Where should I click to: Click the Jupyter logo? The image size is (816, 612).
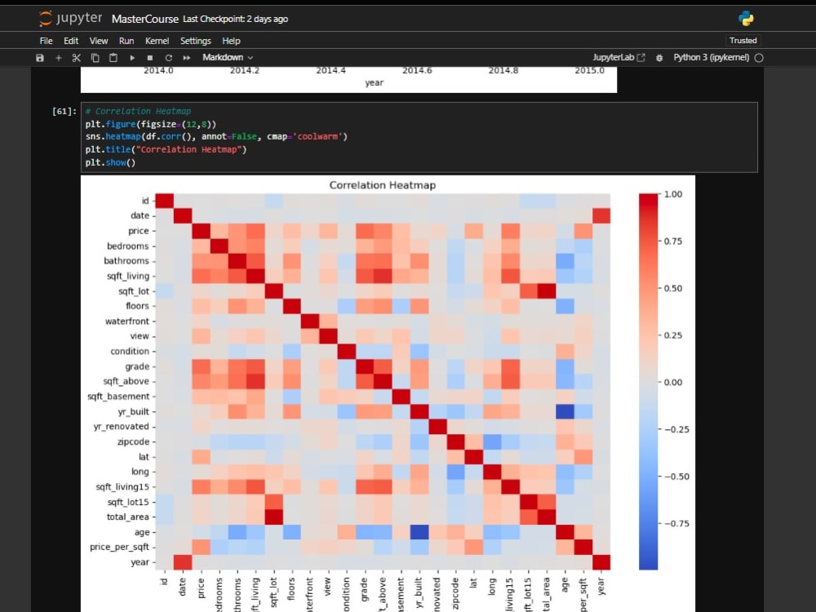click(71, 18)
